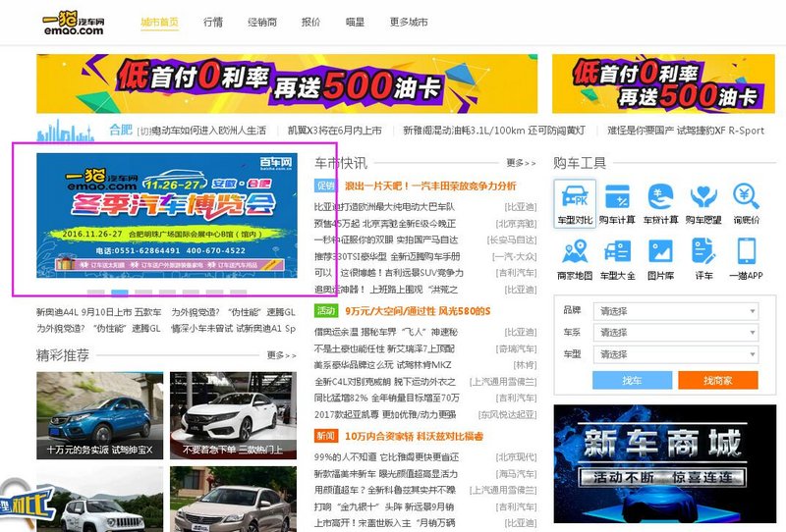Open the 车型对比 car comparison tool
786x532 pixels.
[575, 204]
